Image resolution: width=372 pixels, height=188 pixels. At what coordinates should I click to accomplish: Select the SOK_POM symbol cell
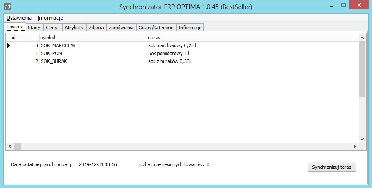93,53
